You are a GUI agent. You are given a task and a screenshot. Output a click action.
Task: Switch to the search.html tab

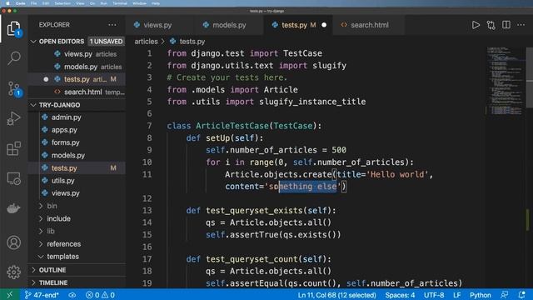coord(369,25)
